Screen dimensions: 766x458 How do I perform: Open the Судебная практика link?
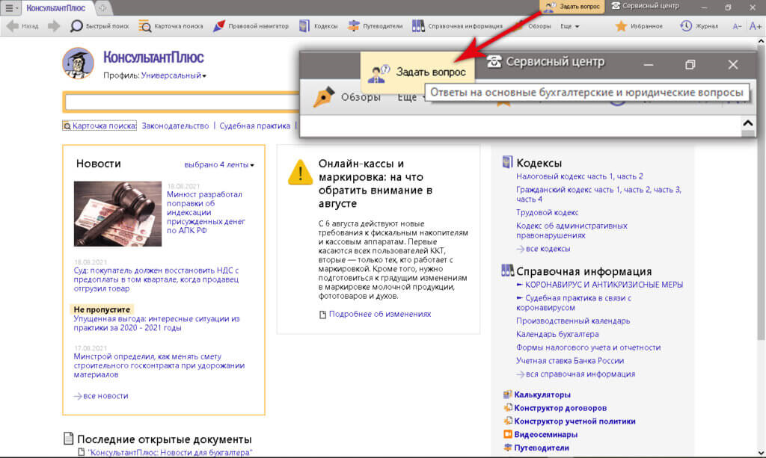click(x=254, y=126)
